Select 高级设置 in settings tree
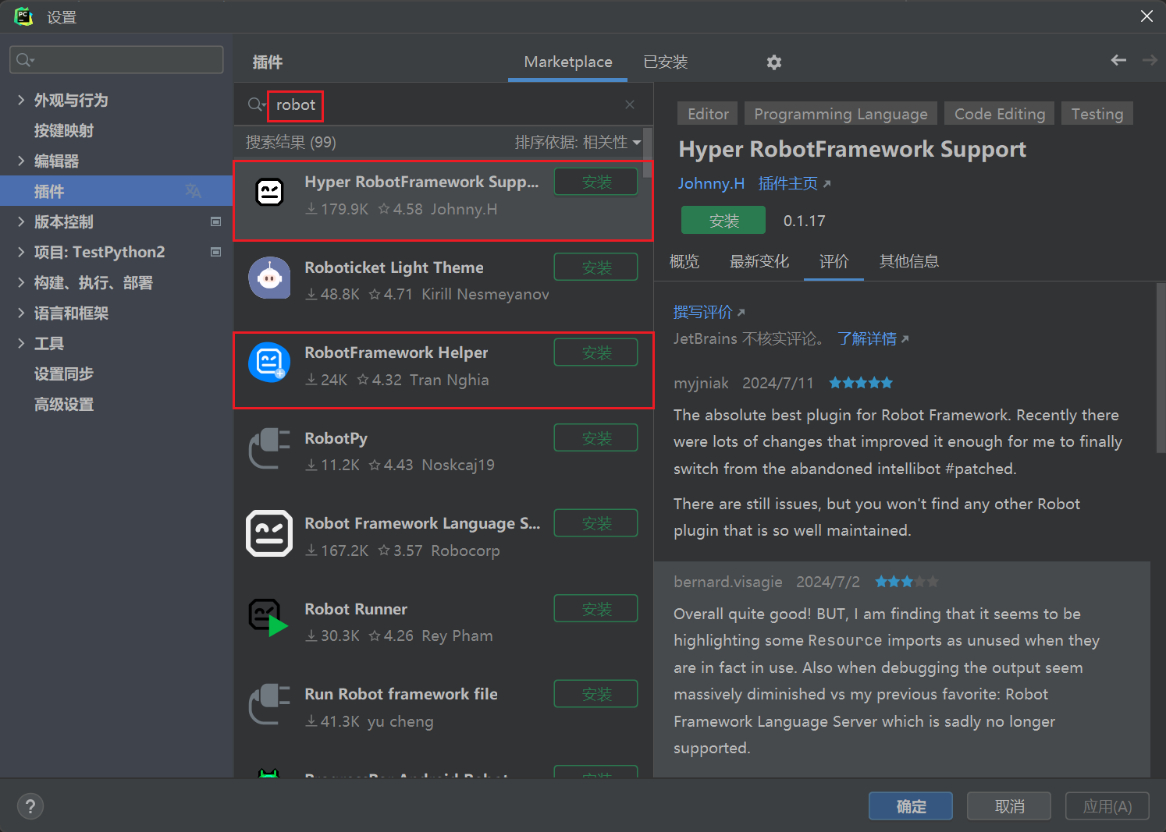The height and width of the screenshot is (832, 1166). pyautogui.click(x=64, y=404)
